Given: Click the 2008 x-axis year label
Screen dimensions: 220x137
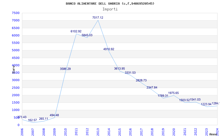Looking at the screenshot, I should point(44,132).
